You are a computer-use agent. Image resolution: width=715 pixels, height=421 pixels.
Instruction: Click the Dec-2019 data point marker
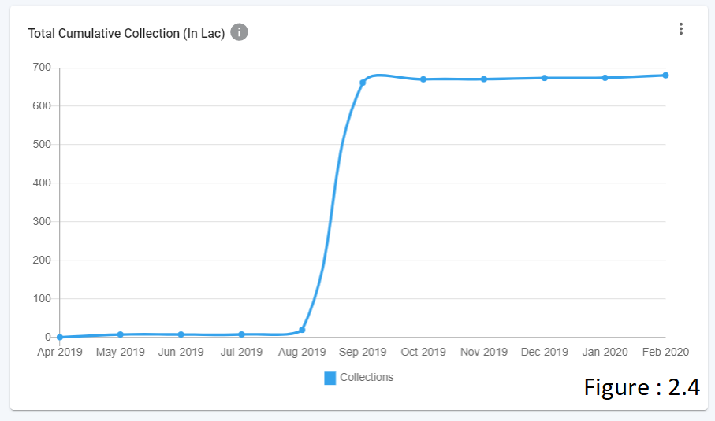[545, 78]
